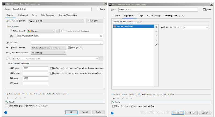Move deployment artifact up
Viewport: 215px width, 117px height.
156,36
